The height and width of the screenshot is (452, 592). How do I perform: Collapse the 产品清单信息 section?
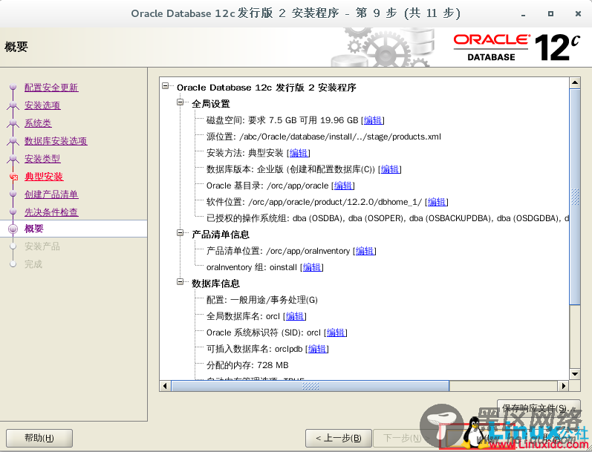pyautogui.click(x=180, y=233)
